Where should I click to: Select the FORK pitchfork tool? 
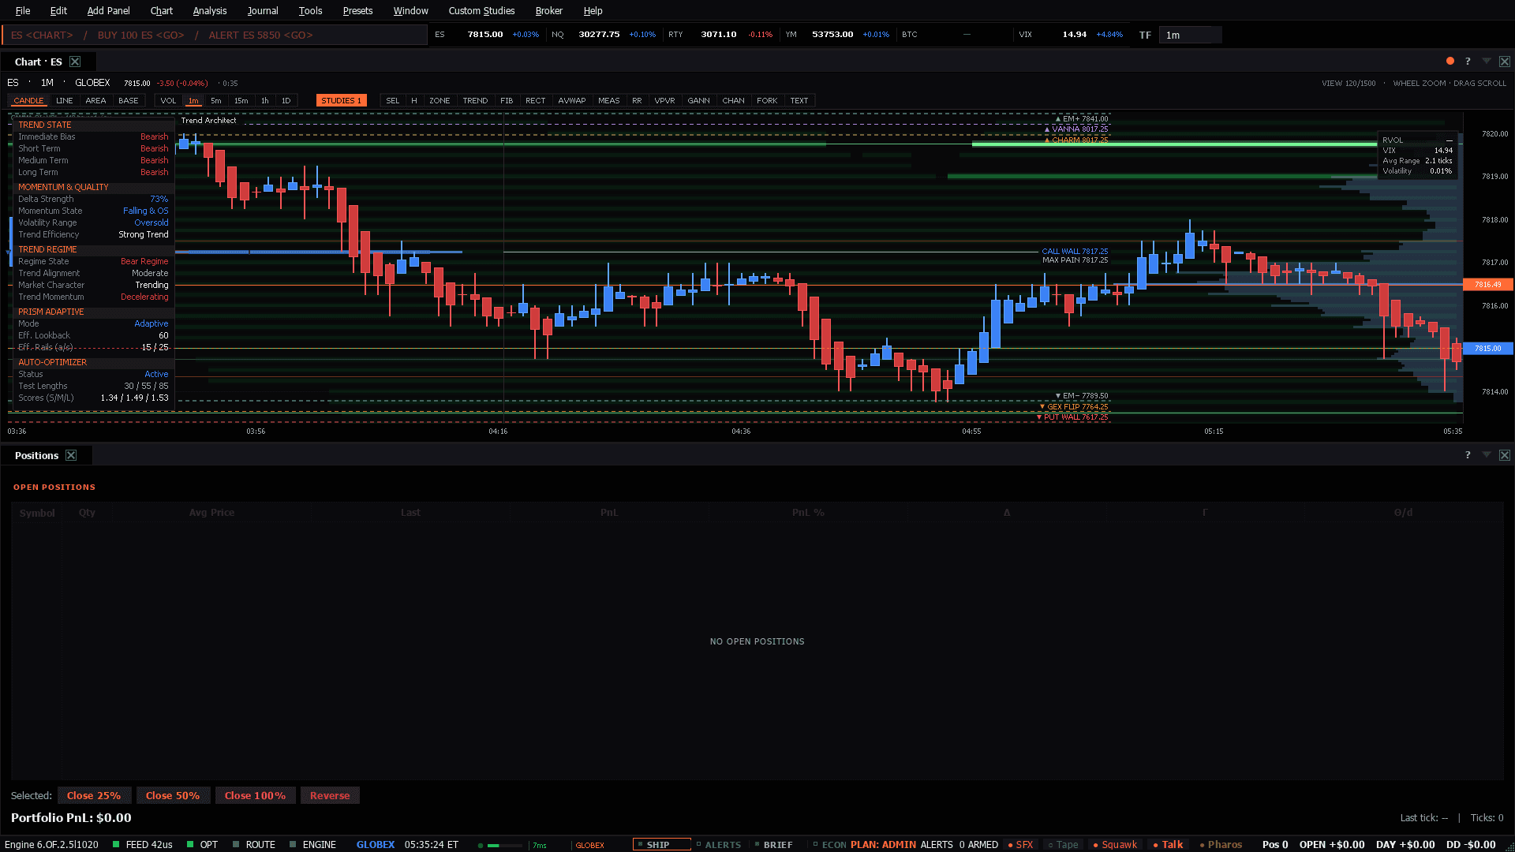pyautogui.click(x=767, y=100)
